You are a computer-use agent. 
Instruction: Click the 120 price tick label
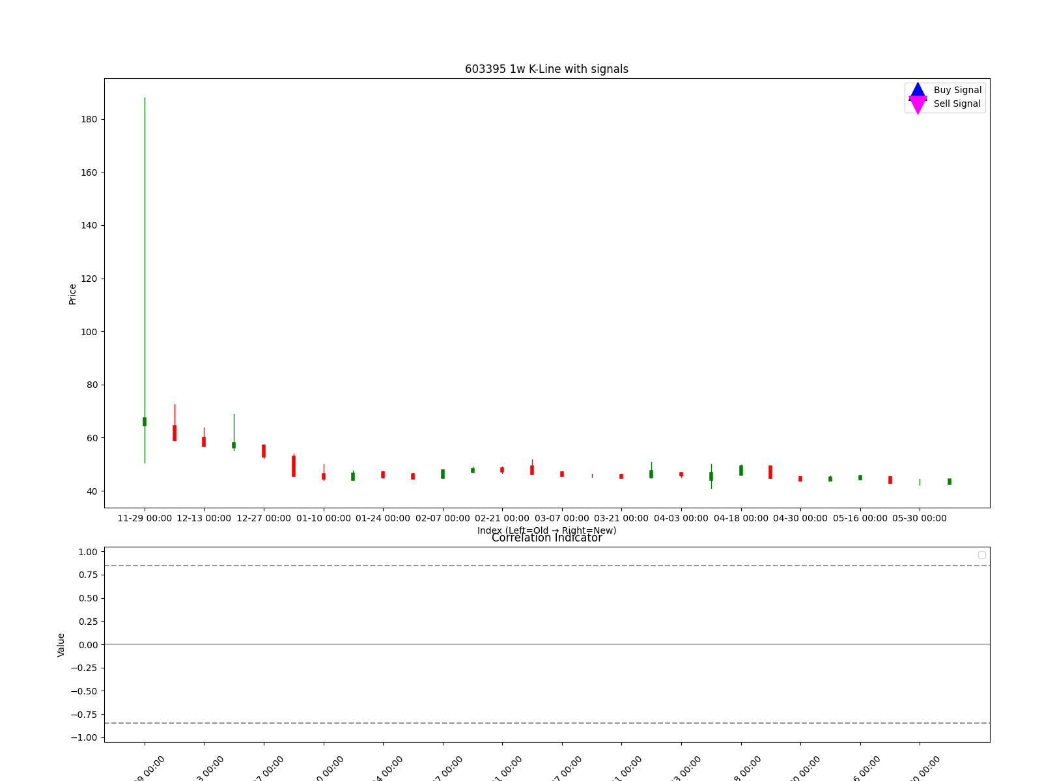click(x=90, y=279)
